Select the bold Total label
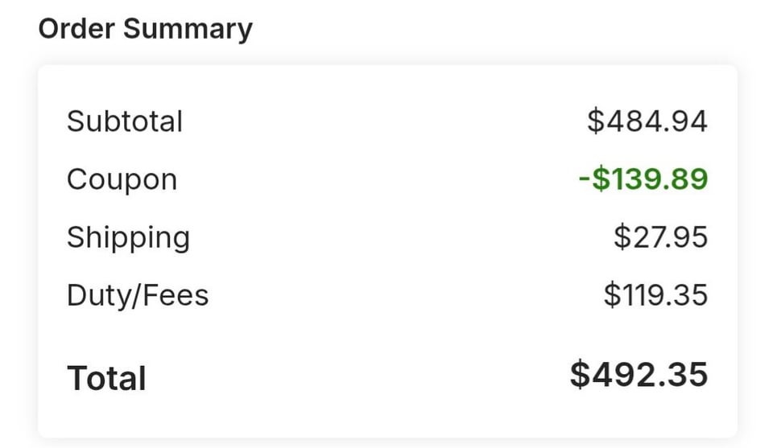Screen dimensions: 773x448 (x=106, y=378)
